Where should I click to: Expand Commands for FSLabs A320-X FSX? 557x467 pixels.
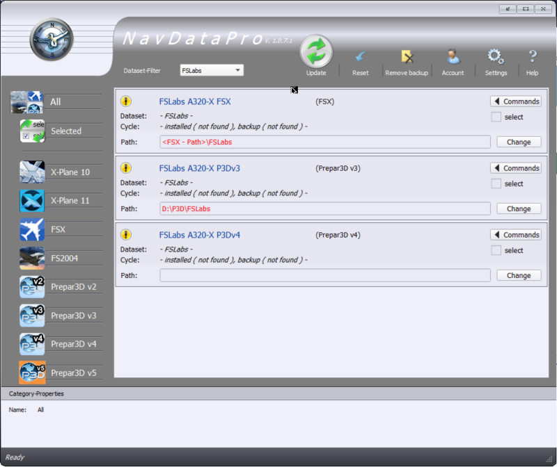(516, 101)
